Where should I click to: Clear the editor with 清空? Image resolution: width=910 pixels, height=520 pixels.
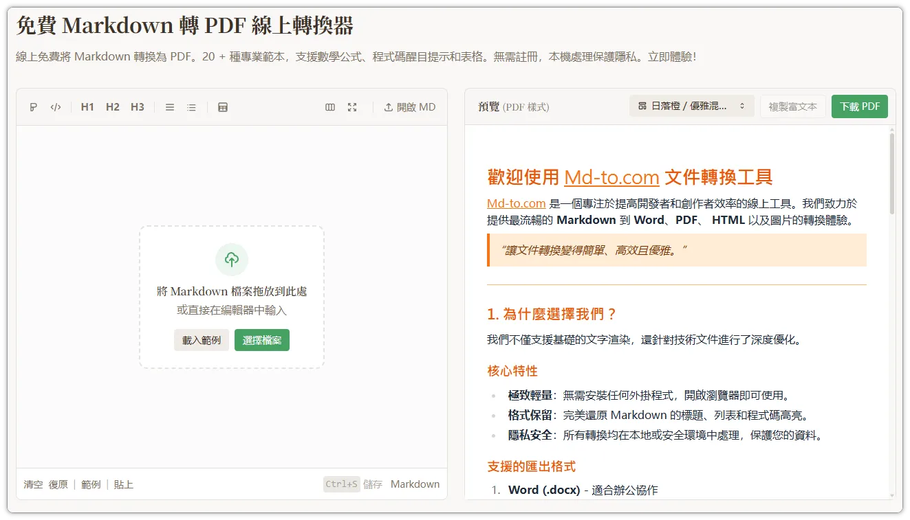click(32, 484)
